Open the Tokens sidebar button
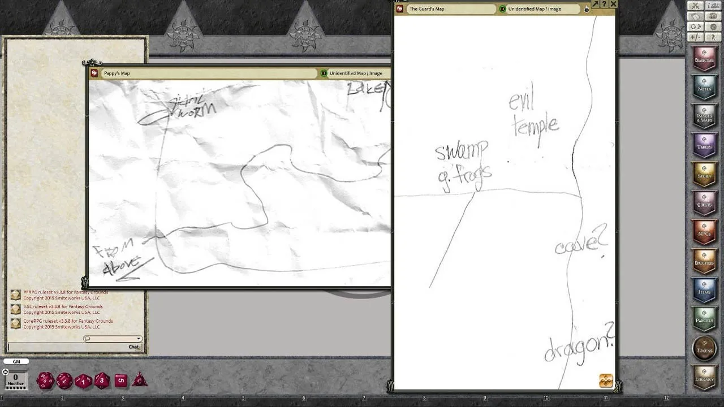The height and width of the screenshot is (407, 724). click(704, 349)
